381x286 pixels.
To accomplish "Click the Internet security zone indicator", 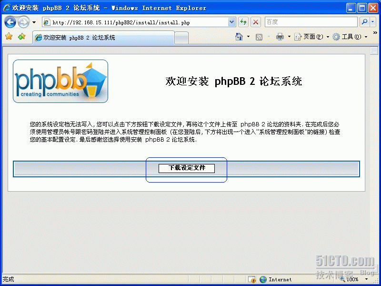I will (x=276, y=279).
